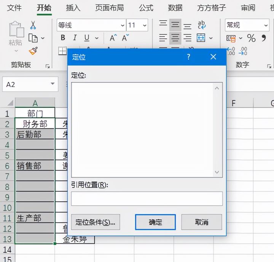
Task: Increase decimal places
Action: tap(231, 51)
